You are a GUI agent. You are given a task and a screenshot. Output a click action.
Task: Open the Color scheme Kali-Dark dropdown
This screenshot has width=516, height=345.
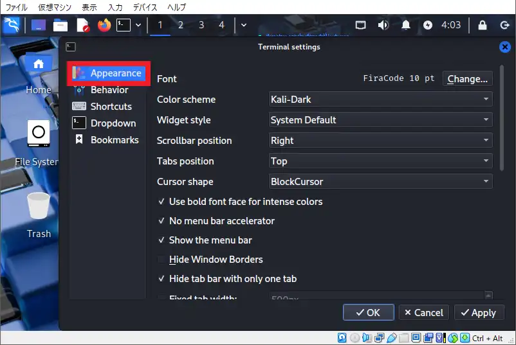(x=380, y=99)
